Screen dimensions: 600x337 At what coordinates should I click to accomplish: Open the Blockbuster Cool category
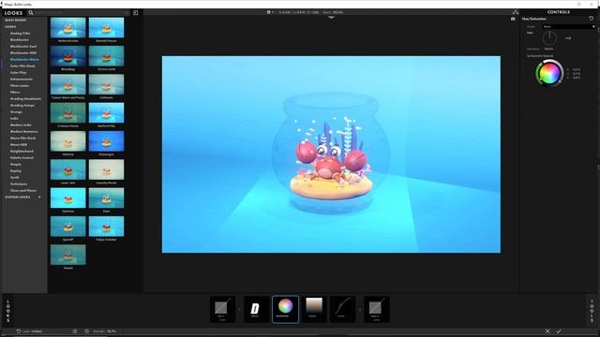pos(23,46)
